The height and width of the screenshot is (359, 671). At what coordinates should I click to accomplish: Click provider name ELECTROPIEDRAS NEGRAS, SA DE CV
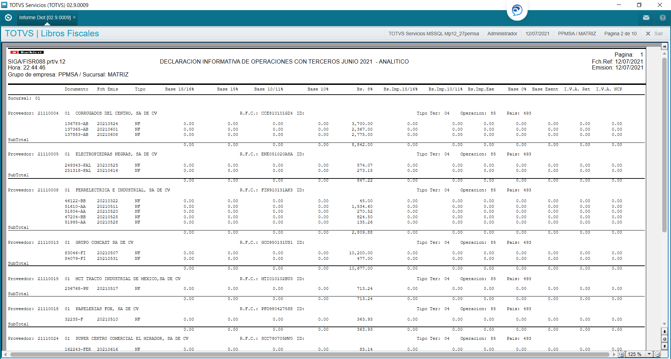116,154
